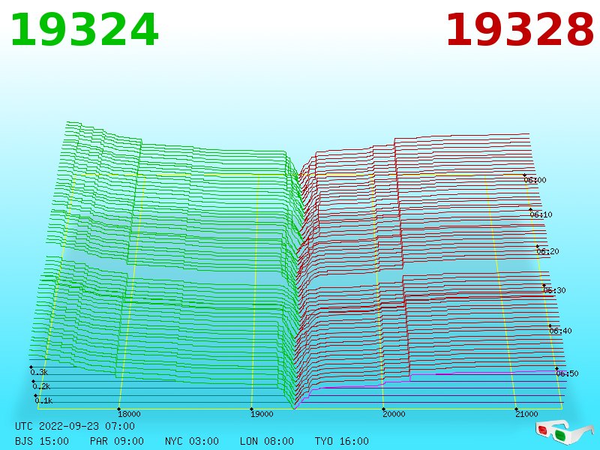The width and height of the screenshot is (600, 450).
Task: Click the red-green 3D glasses icon
Action: click(x=565, y=433)
